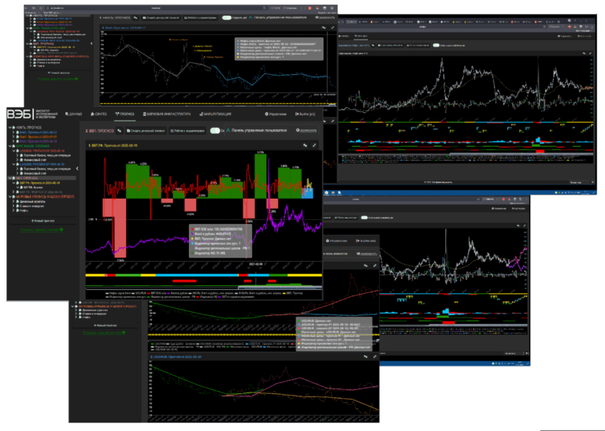Screen dimensions: 605x431
Task: Click Выйти logout in ВВП window
Action: pos(305,114)
